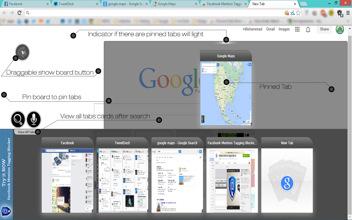Viewport: 352px width, 220px height.
Task: Open the Facebook tab card
Action: tap(67, 175)
